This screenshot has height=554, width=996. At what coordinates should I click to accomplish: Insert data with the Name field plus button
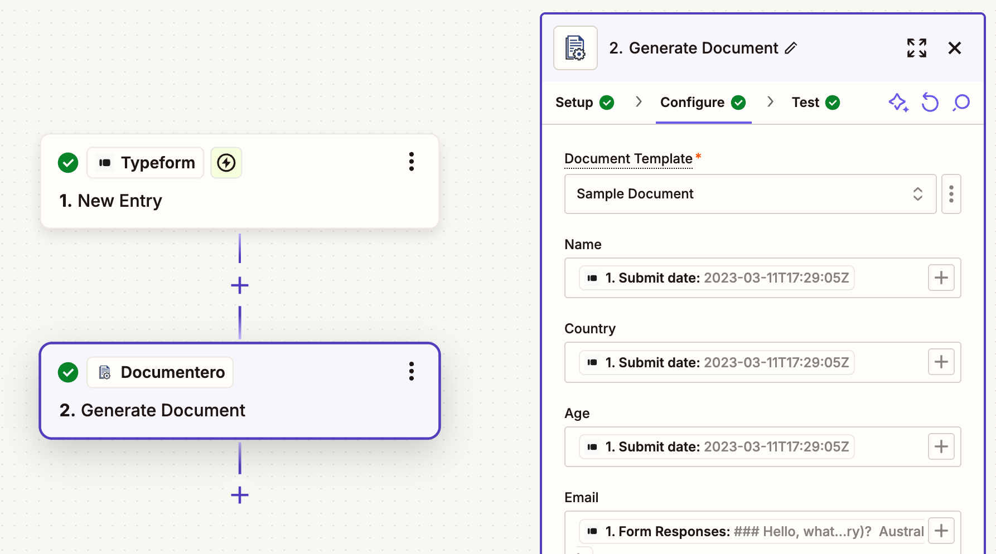[941, 278]
